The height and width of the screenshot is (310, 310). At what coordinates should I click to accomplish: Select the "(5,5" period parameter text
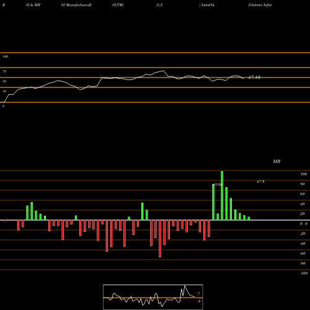159,5
